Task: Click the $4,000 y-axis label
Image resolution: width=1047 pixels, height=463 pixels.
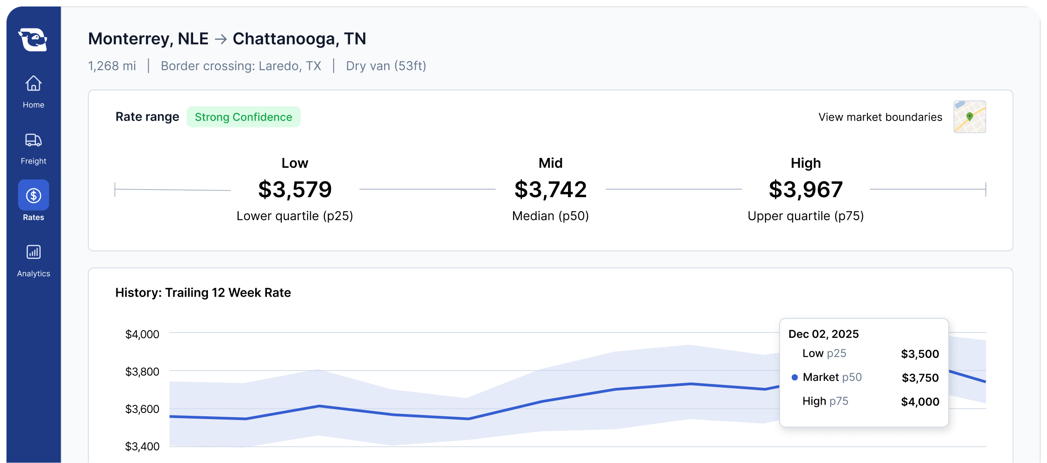Action: pos(142,335)
